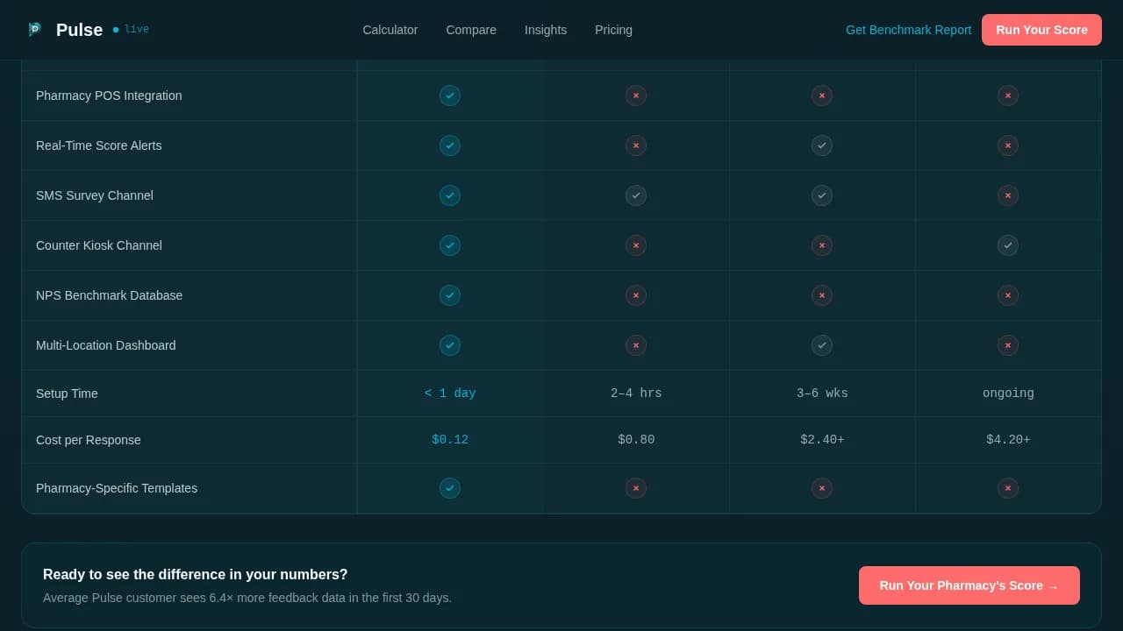Click Pharmacy-Specific Templates cross in $2.40+ column
The height and width of the screenshot is (631, 1123).
[822, 488]
